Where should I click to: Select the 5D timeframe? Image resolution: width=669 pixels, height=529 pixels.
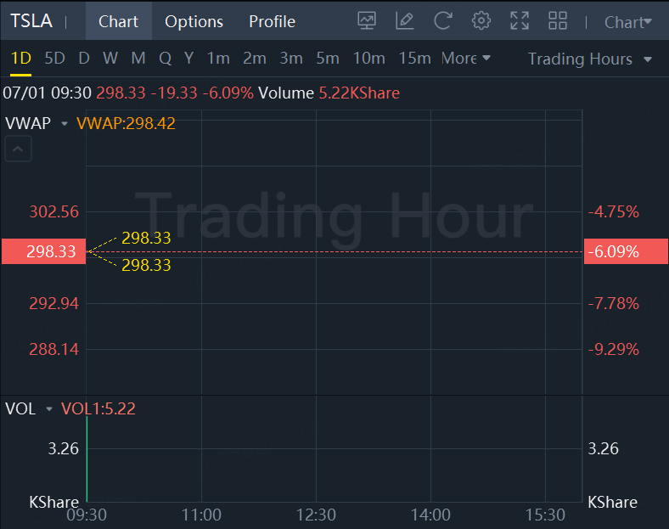click(54, 59)
